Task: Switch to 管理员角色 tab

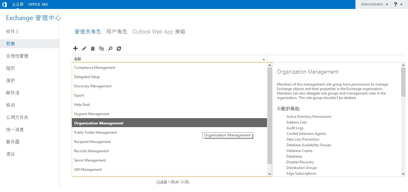Action: [x=88, y=32]
